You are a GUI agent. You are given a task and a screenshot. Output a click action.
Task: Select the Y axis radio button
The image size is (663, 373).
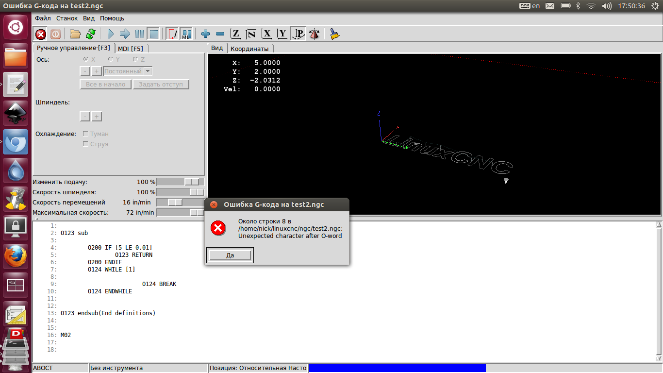[x=110, y=59]
